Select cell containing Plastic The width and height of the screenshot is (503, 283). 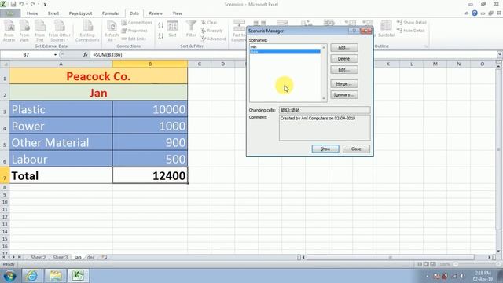[x=61, y=109]
